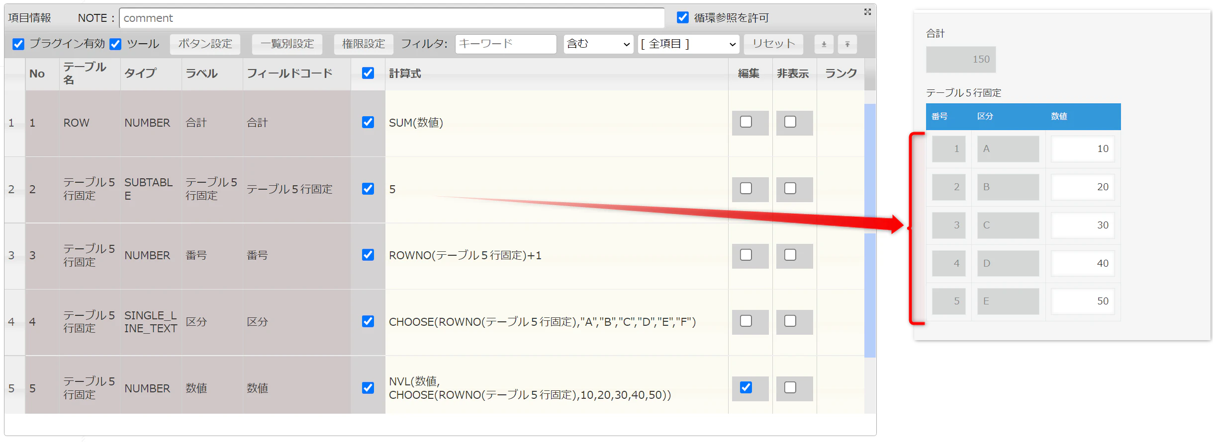This screenshot has height=442, width=1213.
Task: Click the ボタン設定 button
Action: [x=205, y=44]
